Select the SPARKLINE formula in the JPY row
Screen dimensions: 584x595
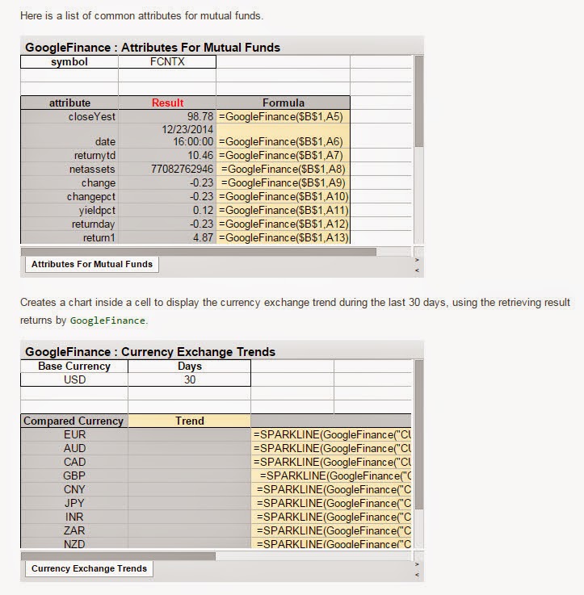point(331,503)
